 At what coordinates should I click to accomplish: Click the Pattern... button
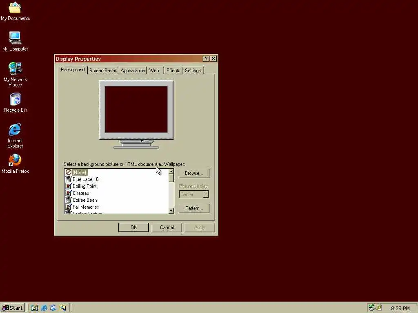pos(194,208)
